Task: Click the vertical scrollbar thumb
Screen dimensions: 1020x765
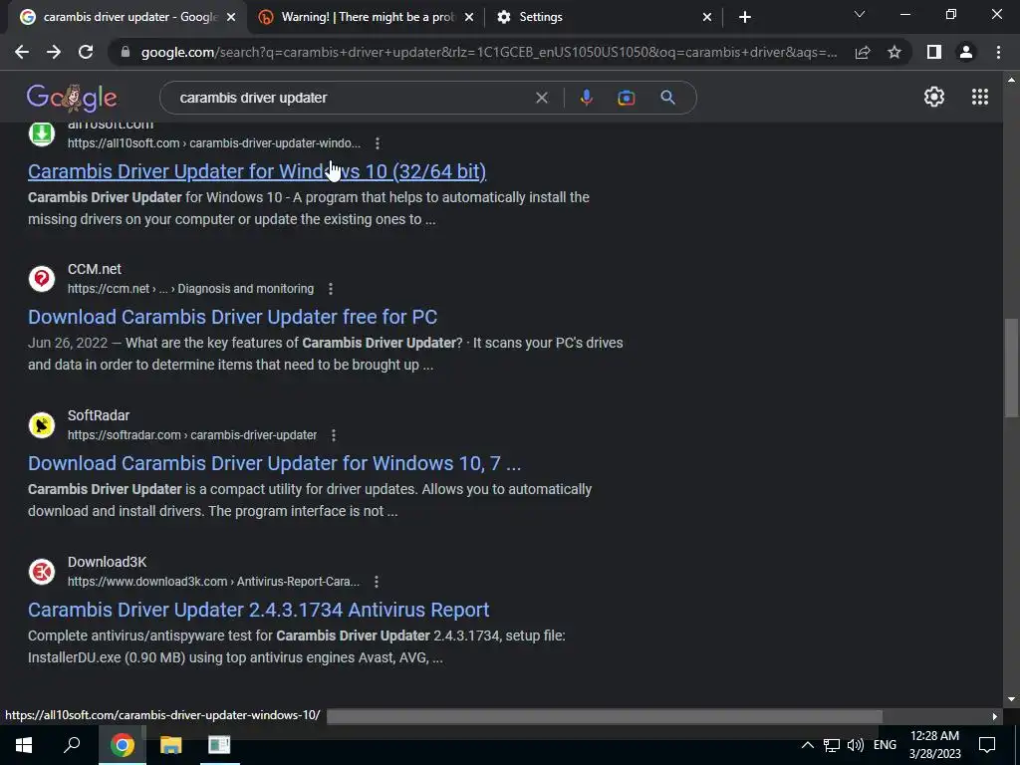Action: click(1011, 367)
